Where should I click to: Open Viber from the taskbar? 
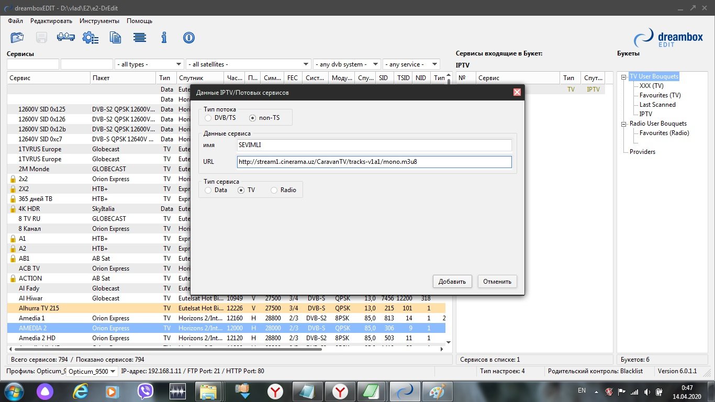point(145,391)
